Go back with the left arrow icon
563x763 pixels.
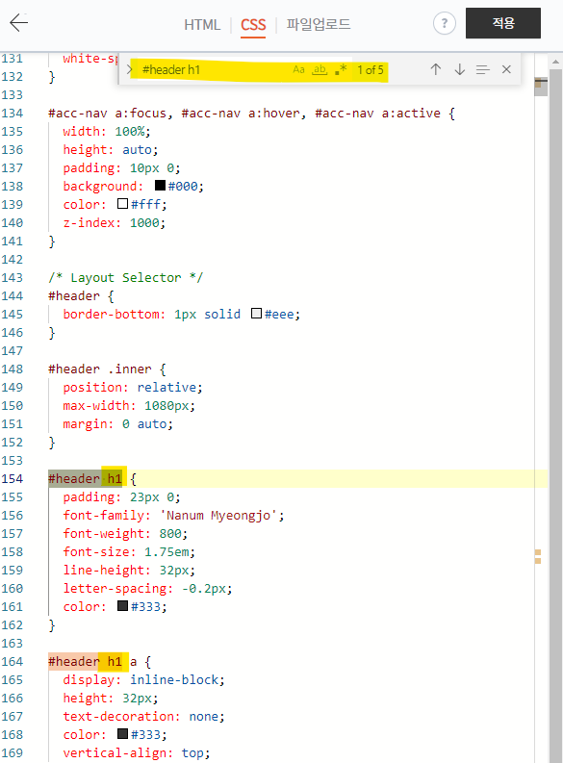pos(19,22)
